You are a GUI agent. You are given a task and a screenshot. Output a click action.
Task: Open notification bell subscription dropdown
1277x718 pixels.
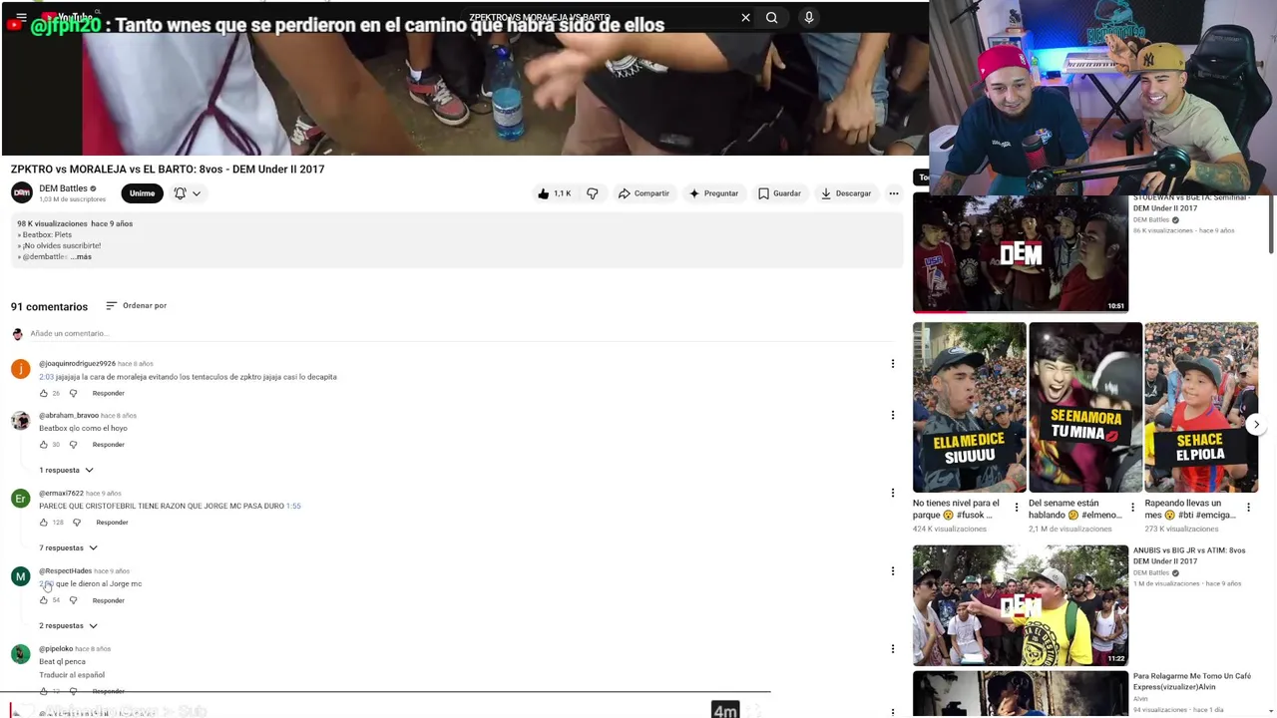pyautogui.click(x=188, y=193)
